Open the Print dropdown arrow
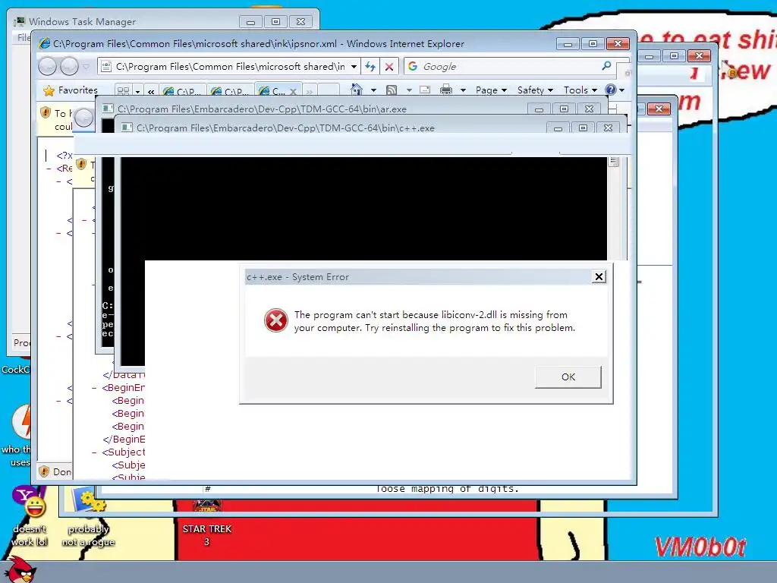 tap(463, 90)
